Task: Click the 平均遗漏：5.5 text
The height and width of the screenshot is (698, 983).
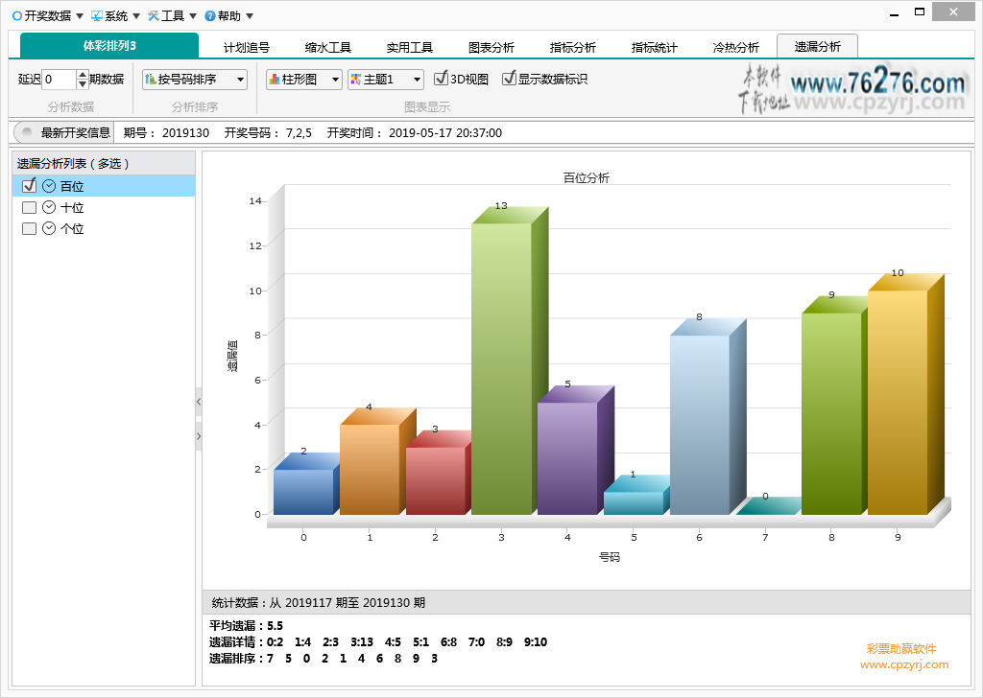Action: [247, 625]
